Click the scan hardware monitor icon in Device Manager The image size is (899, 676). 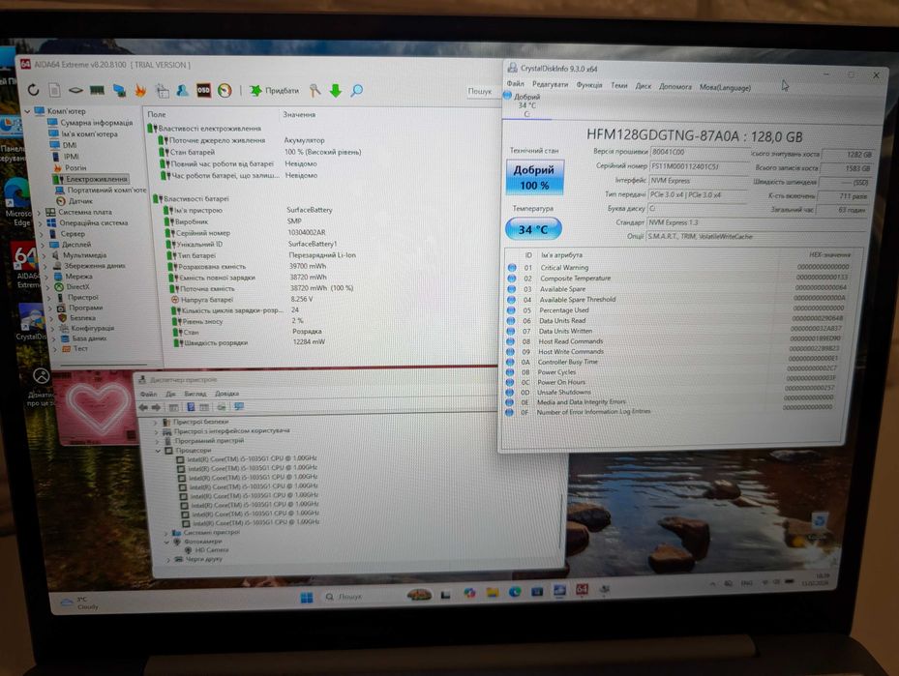238,407
